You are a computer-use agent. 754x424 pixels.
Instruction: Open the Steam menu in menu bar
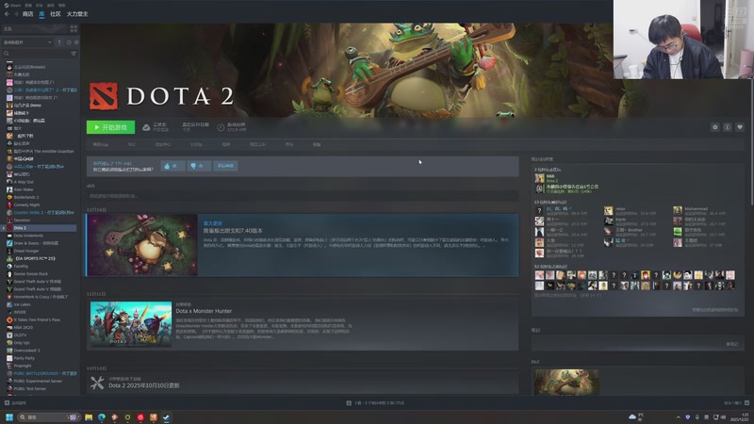click(12, 6)
